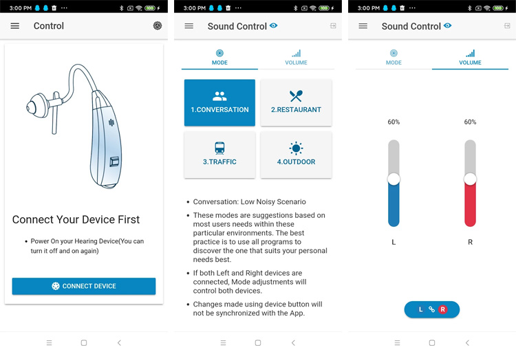
Task: Open hamburger menu on Volume screen
Action: tap(363, 26)
